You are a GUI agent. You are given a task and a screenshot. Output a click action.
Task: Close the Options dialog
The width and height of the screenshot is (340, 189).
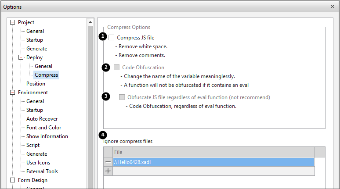(x=332, y=7)
